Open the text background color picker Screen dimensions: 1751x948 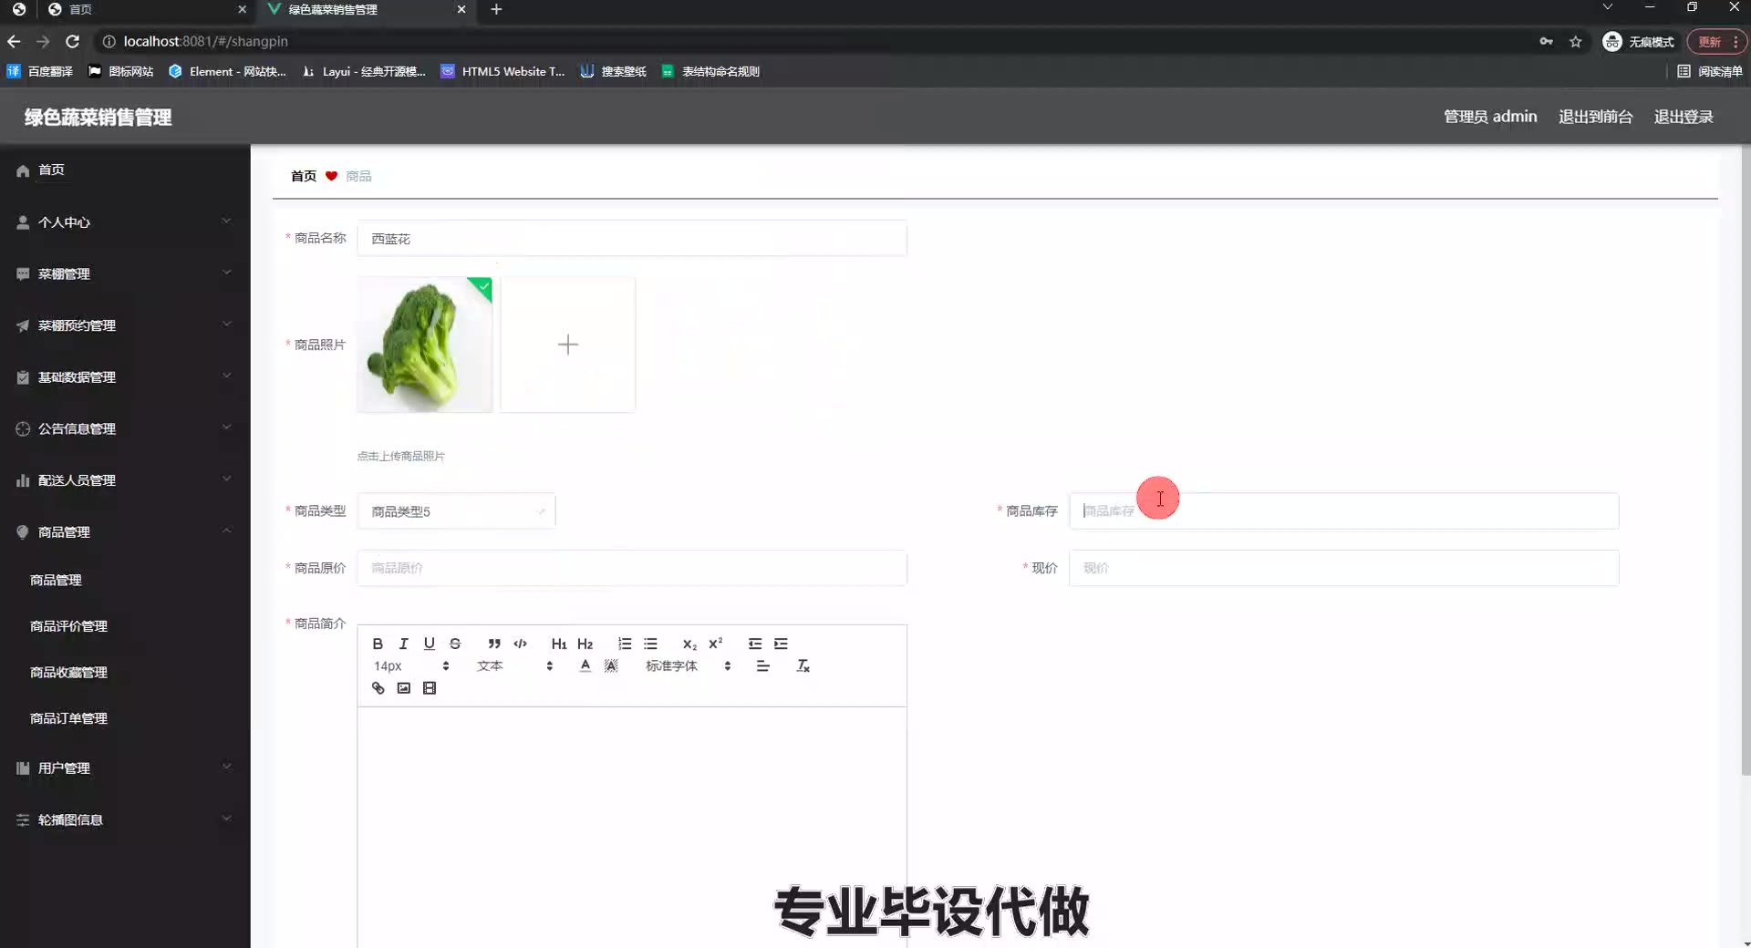click(x=611, y=666)
